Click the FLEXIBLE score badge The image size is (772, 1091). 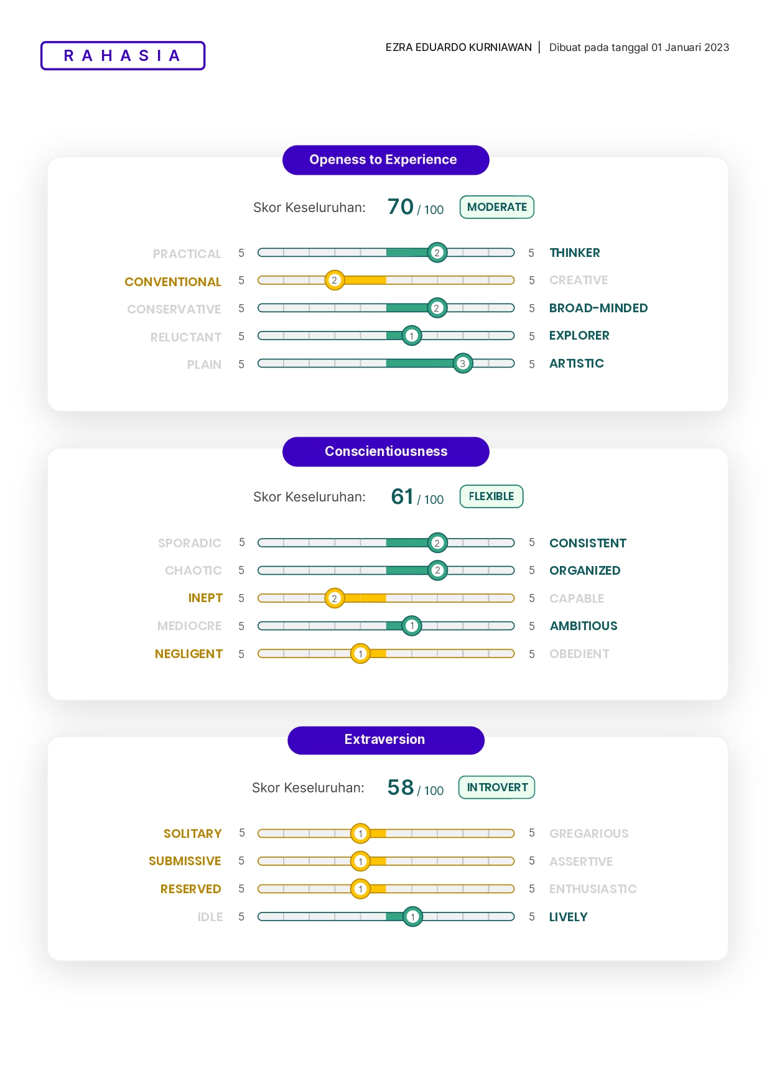491,496
